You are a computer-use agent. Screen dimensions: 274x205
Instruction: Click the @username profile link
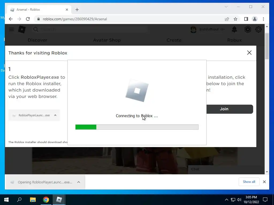[x=209, y=29]
